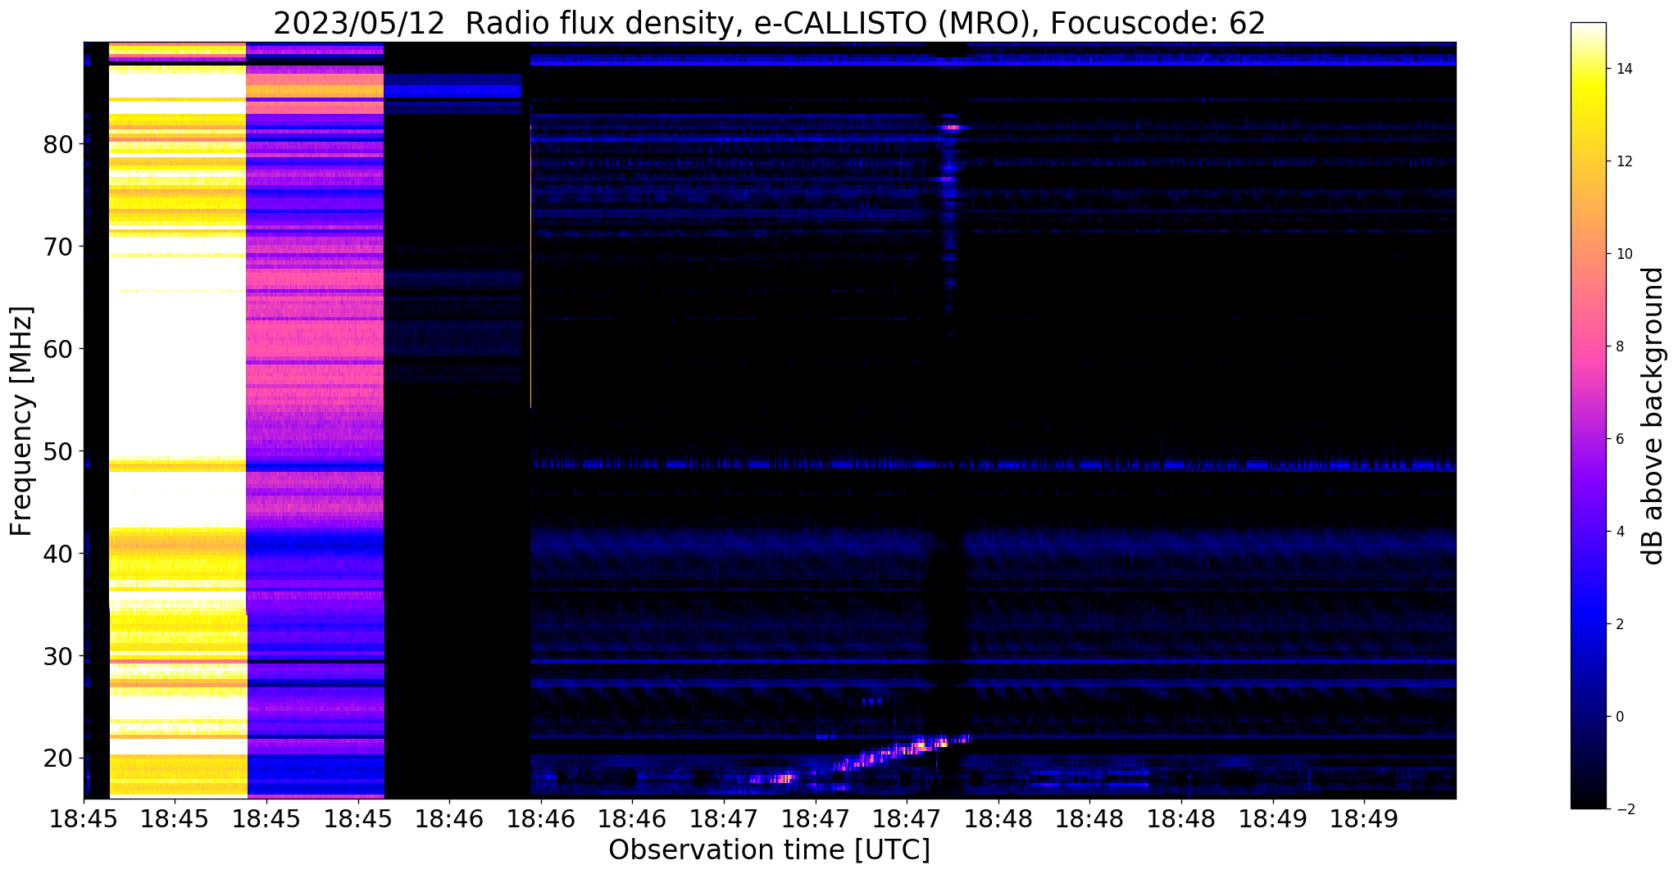
Task: Select the 40 frequency axis tick label
Action: (x=59, y=554)
